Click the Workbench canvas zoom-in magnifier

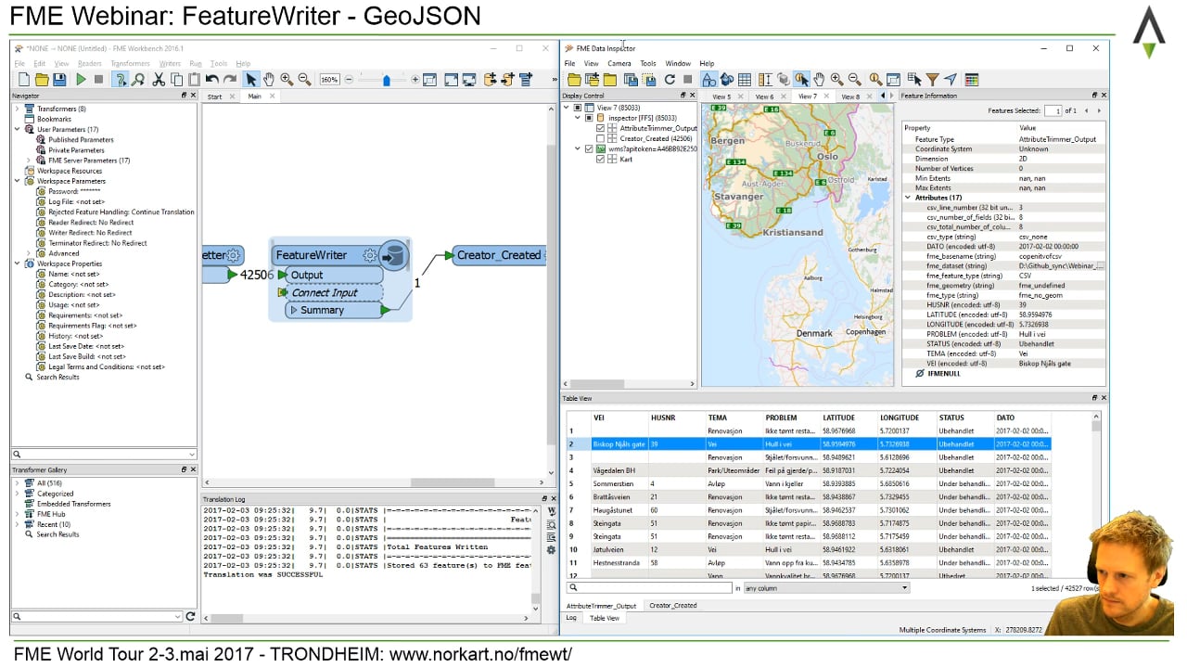point(287,80)
